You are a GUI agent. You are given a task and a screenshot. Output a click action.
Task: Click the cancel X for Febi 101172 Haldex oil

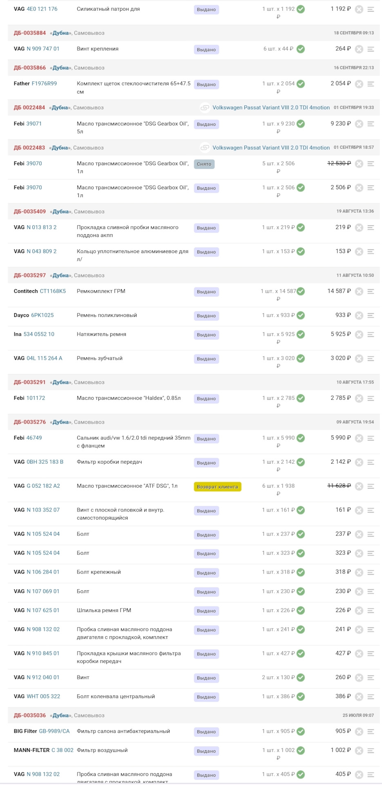click(x=359, y=398)
